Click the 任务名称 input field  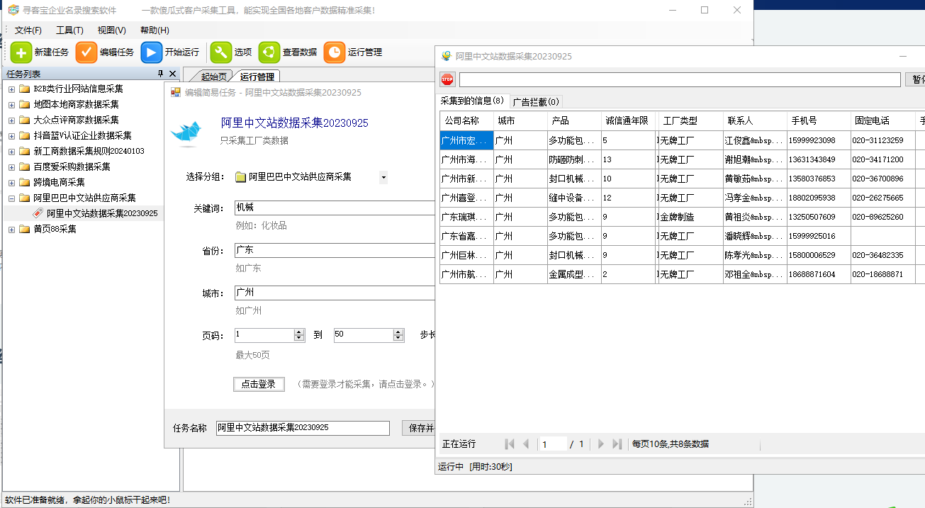click(x=303, y=428)
